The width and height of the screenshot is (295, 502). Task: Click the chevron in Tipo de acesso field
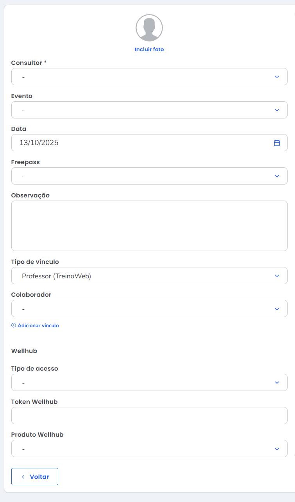pyautogui.click(x=277, y=382)
